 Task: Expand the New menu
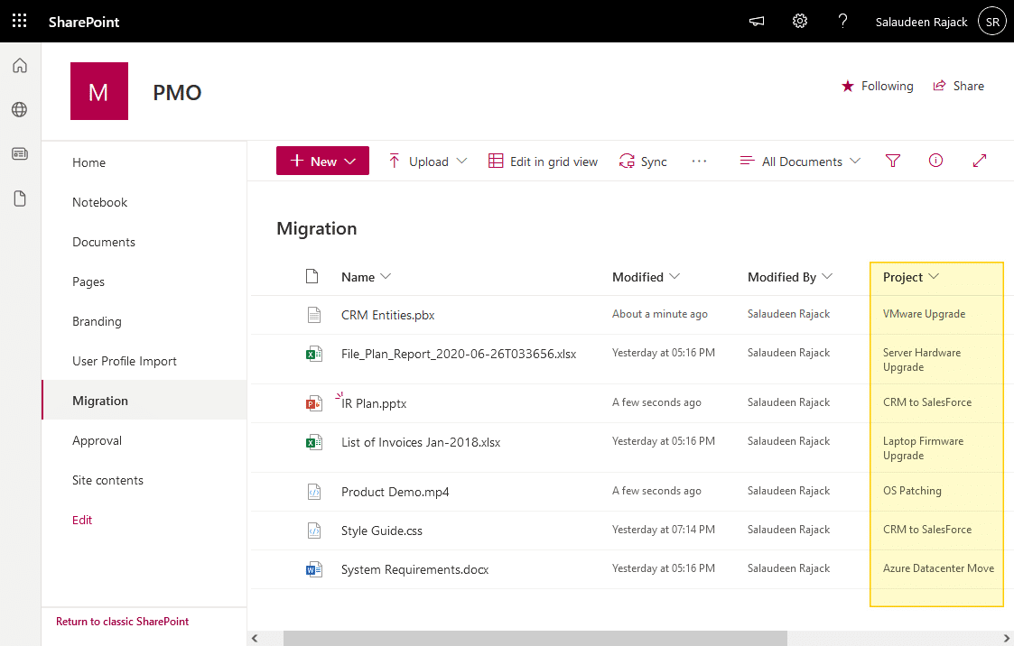point(322,161)
